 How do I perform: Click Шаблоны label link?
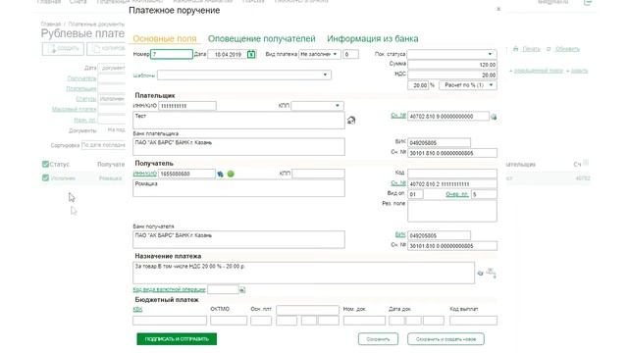[x=144, y=76]
